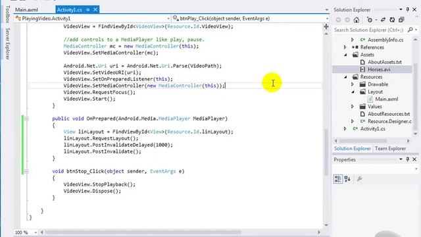Click the Home icon in Solution Explorer
This screenshot has height=237, width=421.
tap(357, 20)
